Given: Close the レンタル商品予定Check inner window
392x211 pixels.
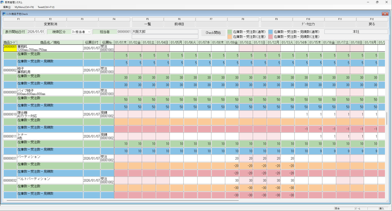Looking at the screenshot, I should 385,14.
